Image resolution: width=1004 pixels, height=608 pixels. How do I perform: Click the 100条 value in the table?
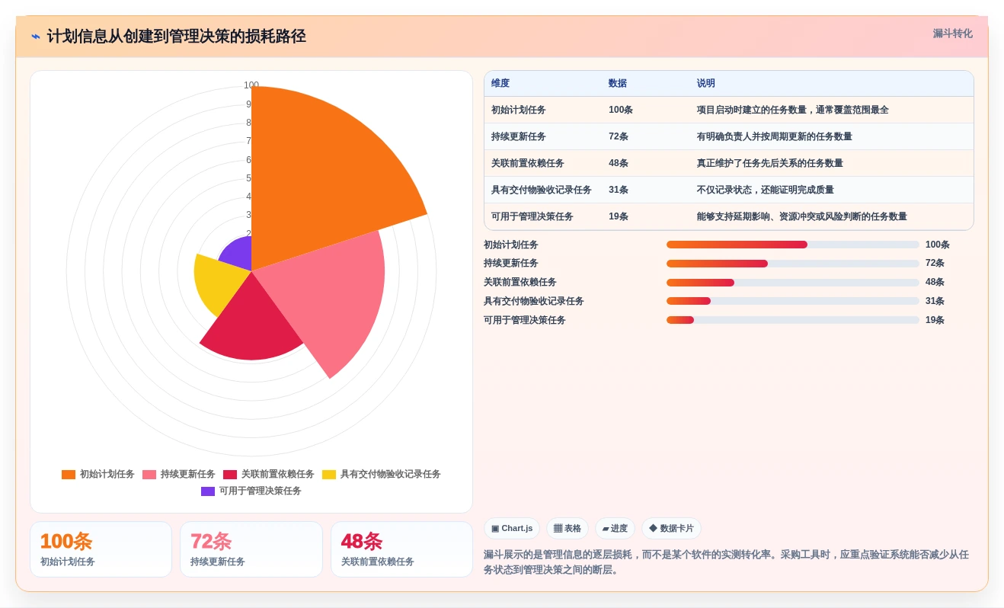click(x=621, y=110)
